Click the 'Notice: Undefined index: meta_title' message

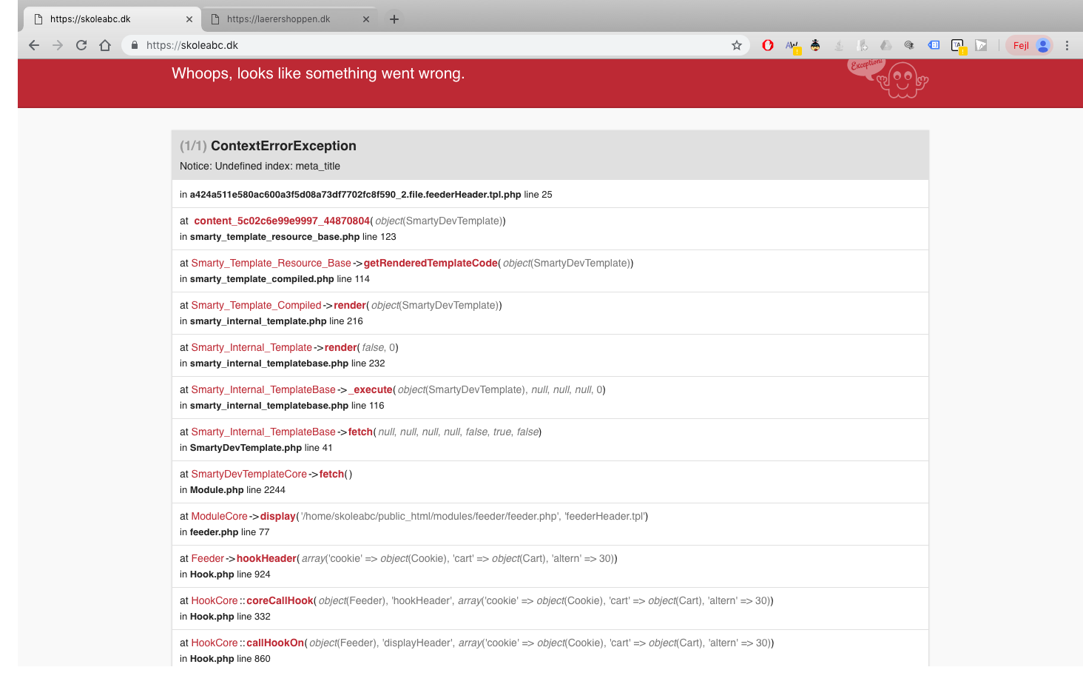pos(260,166)
